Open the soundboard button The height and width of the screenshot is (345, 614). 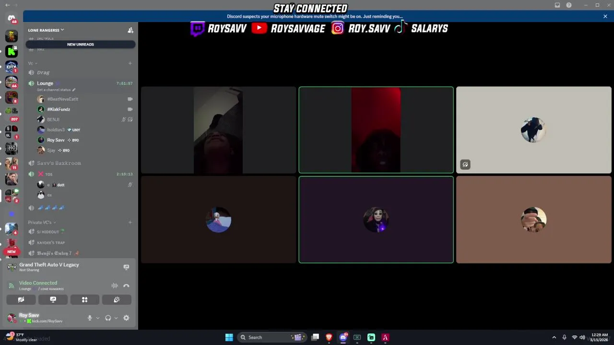(117, 299)
